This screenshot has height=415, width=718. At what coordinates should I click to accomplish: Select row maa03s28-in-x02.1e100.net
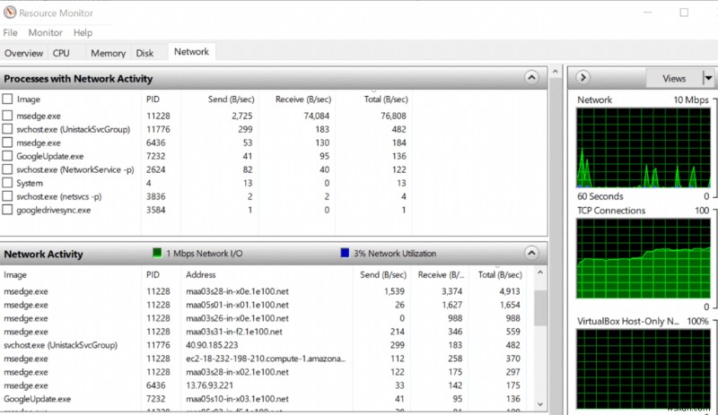coord(263,372)
